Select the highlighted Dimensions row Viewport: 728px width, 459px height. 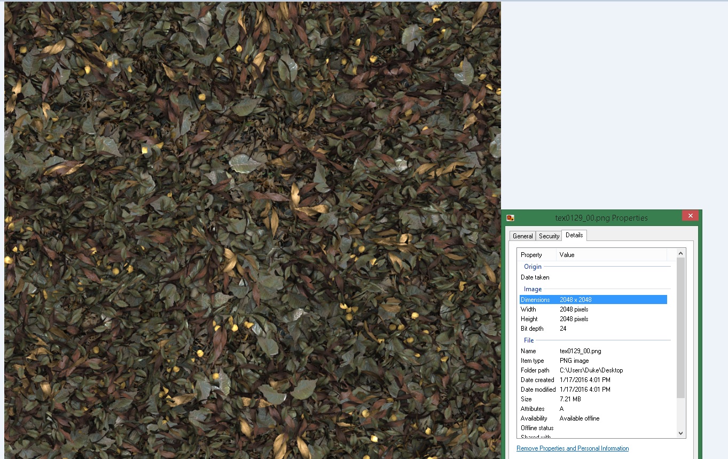[x=593, y=300]
